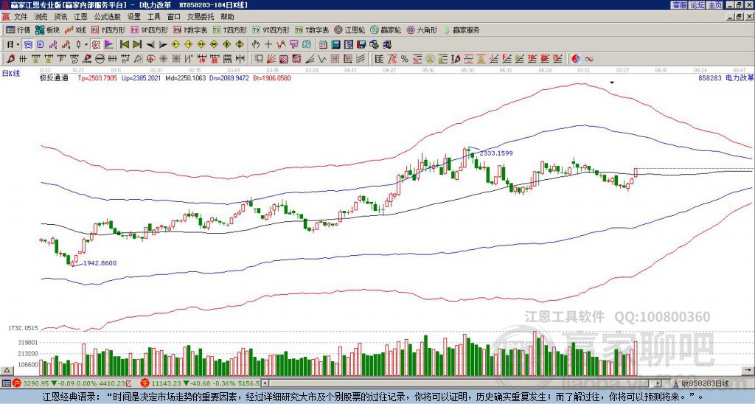
Task: Switch to K线 view button
Action: 76,29
